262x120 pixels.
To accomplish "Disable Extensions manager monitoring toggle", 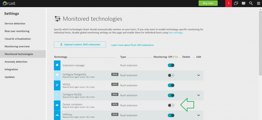I will click(171, 65).
